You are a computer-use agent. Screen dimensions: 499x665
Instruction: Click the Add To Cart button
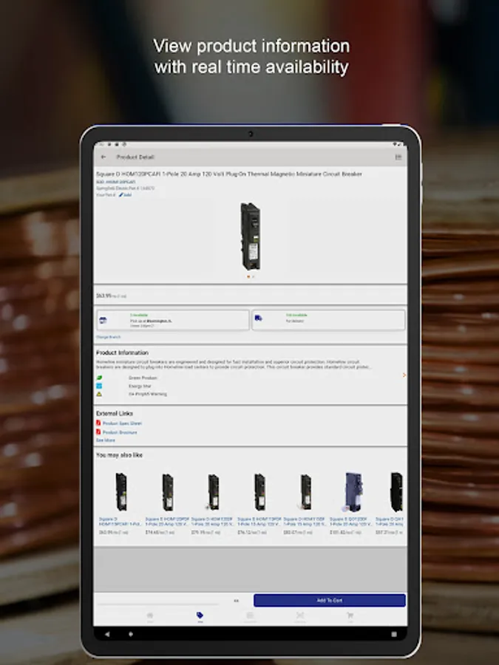click(330, 600)
